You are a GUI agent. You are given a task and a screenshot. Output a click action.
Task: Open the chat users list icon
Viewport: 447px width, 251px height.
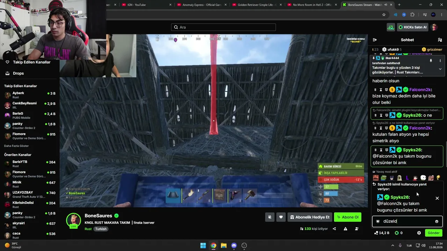[440, 40]
